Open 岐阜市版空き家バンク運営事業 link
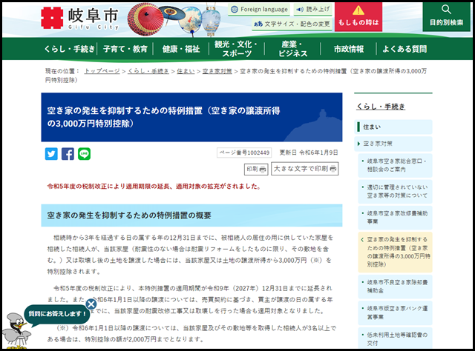The width and height of the screenshot is (475, 351). coord(395,312)
